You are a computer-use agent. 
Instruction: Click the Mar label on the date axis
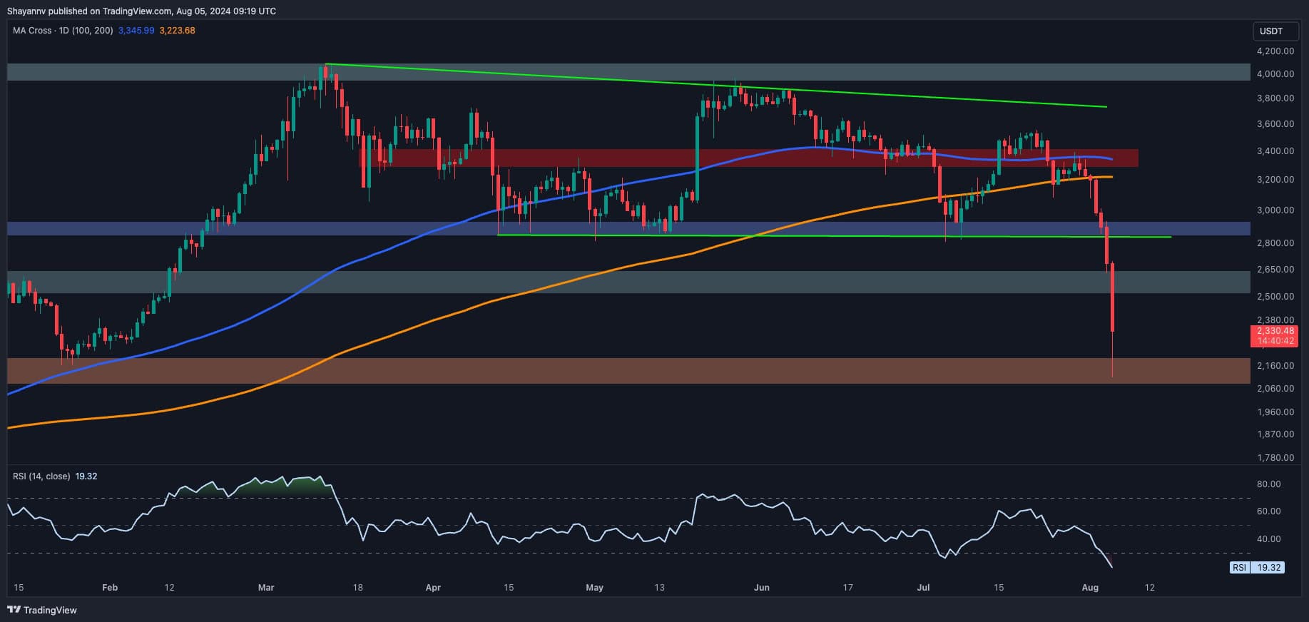click(265, 588)
